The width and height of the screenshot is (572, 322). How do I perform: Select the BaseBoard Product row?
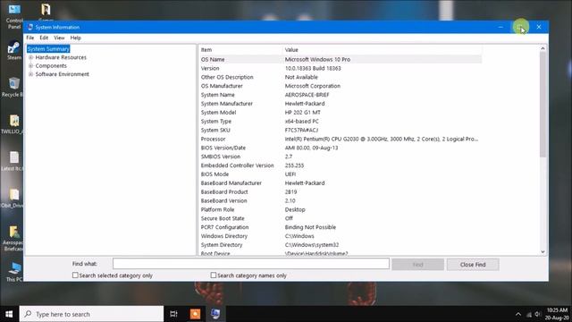pyautogui.click(x=341, y=191)
